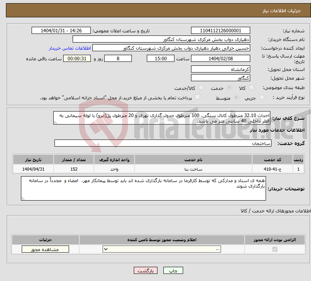Select the متوسط purchase type radio
Viewport: 311px width, 281px height.
tap(236, 97)
